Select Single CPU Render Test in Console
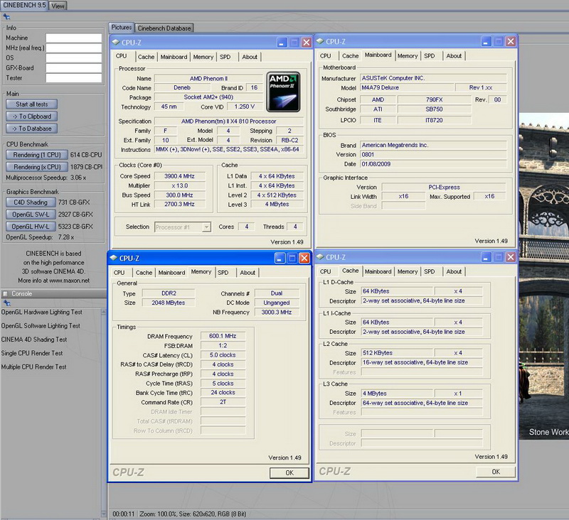 (32, 353)
